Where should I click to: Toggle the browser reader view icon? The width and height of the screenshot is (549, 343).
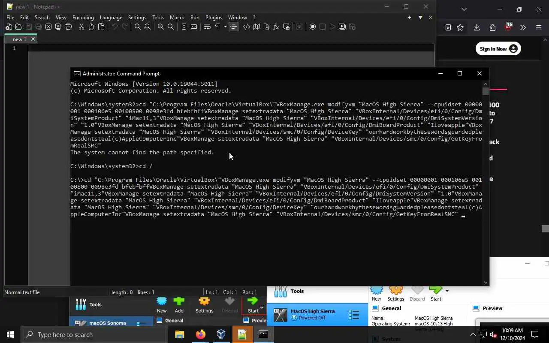pyautogui.click(x=448, y=27)
